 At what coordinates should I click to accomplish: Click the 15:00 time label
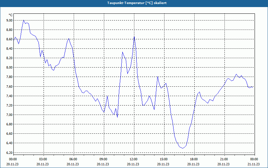click(163, 159)
